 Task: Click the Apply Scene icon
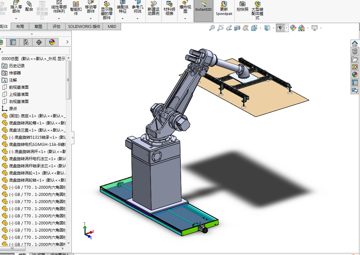[x=302, y=28]
